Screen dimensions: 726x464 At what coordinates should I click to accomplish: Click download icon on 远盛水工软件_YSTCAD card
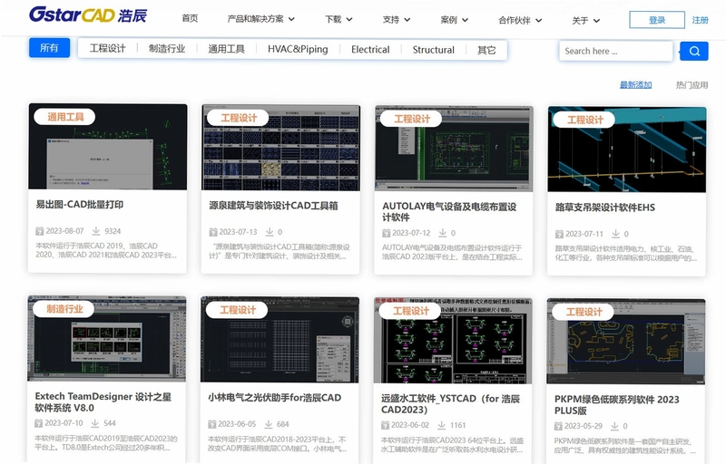click(x=441, y=425)
